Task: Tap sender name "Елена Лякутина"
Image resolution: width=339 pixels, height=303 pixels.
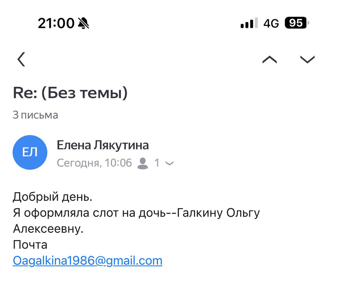Action: [x=103, y=145]
